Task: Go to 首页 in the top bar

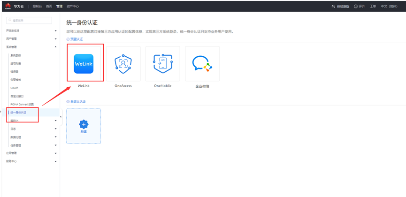Action: [49, 6]
